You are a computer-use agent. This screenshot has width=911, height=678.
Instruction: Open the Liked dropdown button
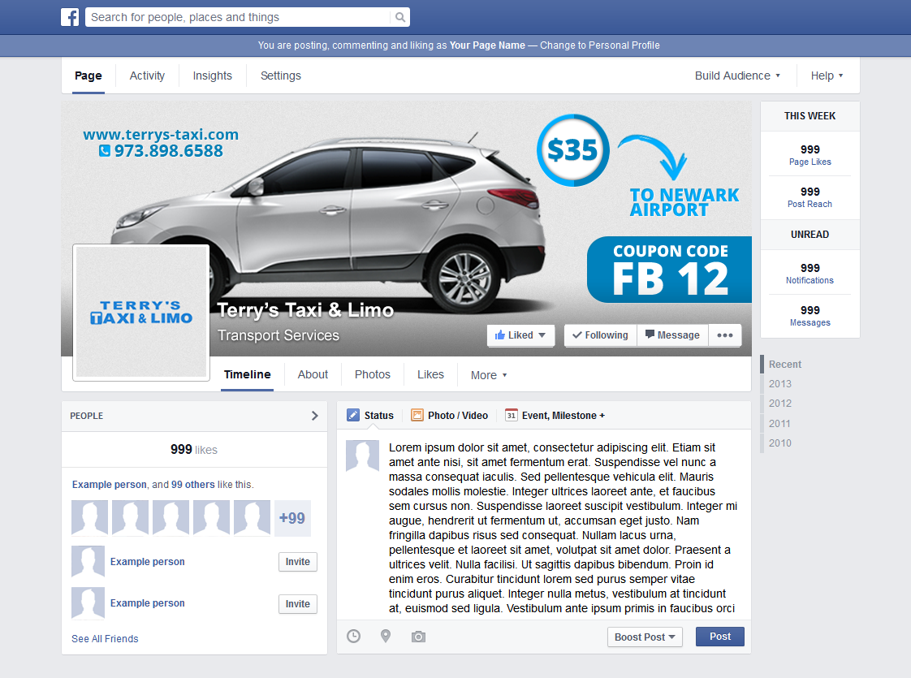tap(520, 335)
